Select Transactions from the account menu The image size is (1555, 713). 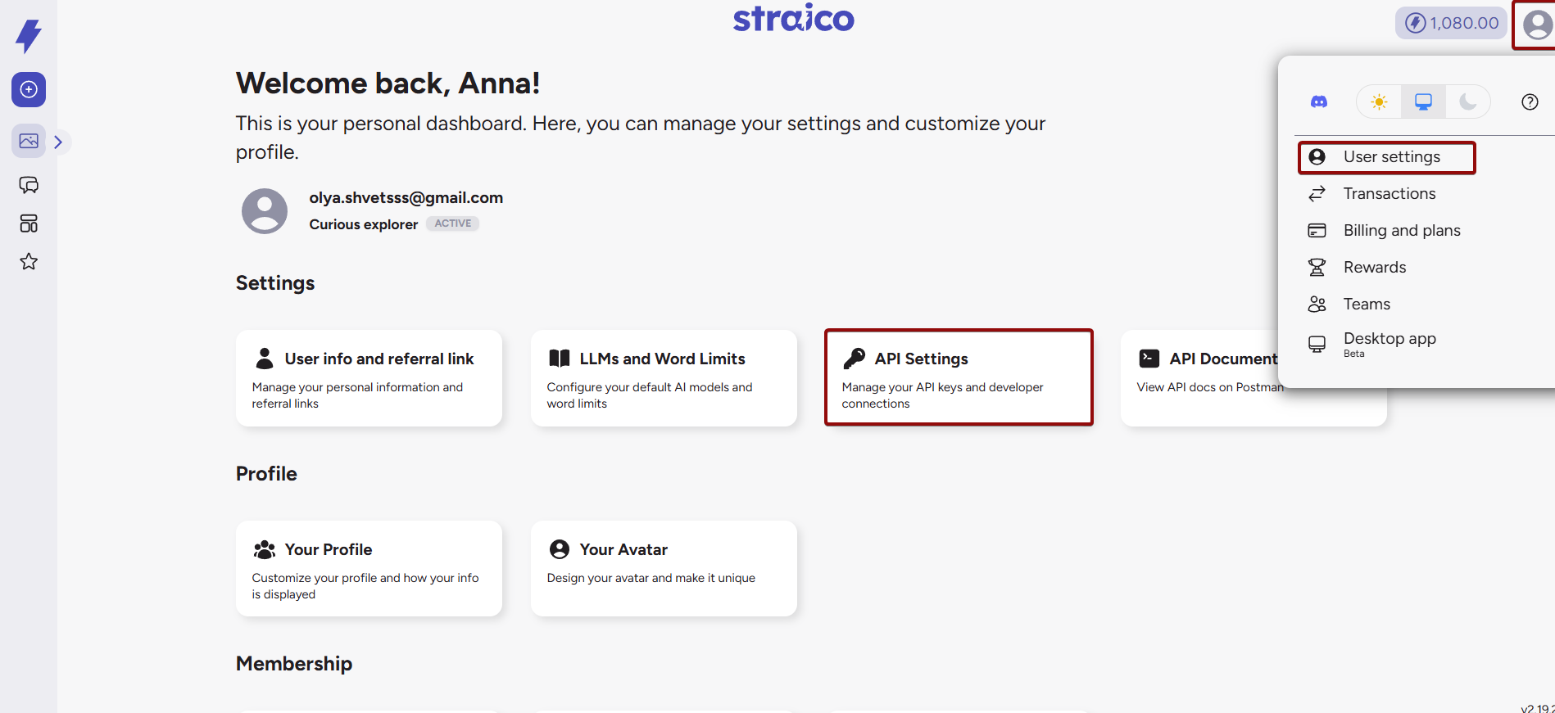tap(1389, 193)
